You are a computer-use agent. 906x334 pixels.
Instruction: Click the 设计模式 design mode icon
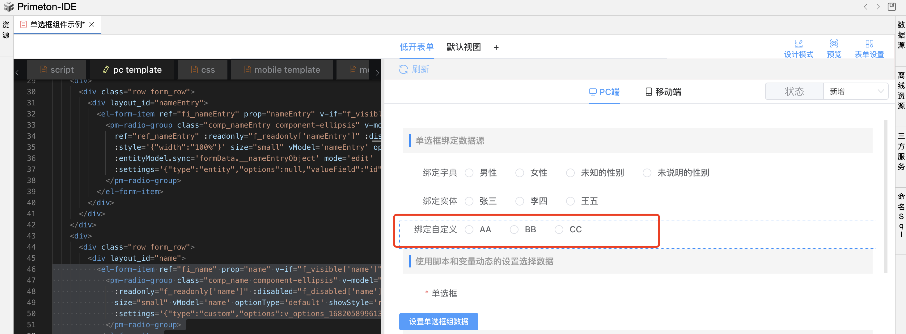tap(798, 44)
